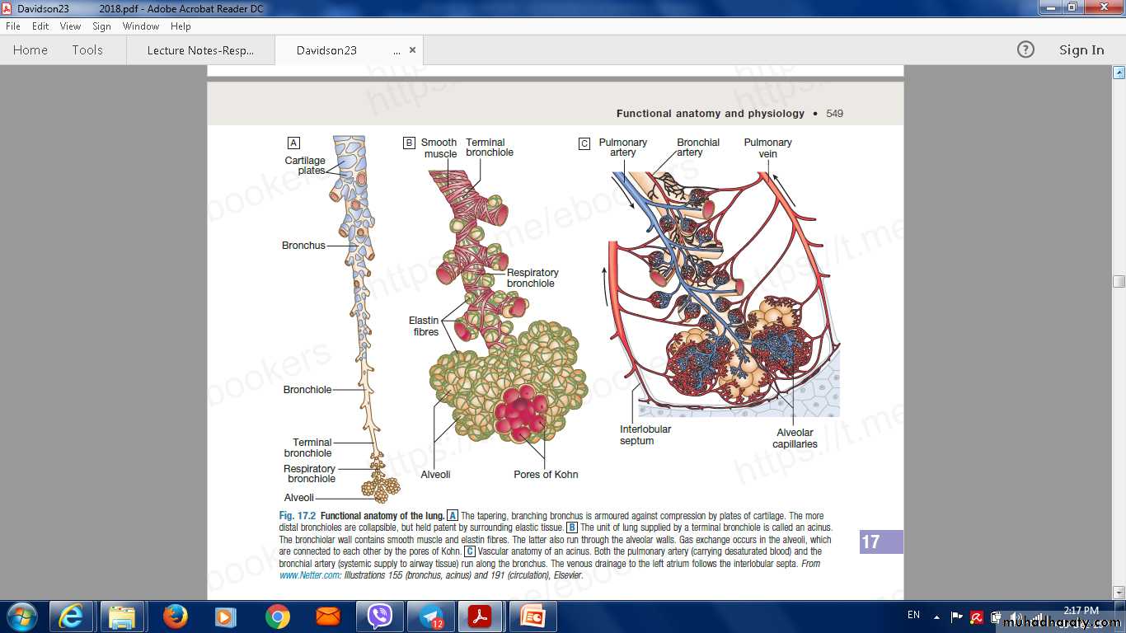The width and height of the screenshot is (1126, 633).
Task: Open Viber from the taskbar
Action: tap(379, 617)
